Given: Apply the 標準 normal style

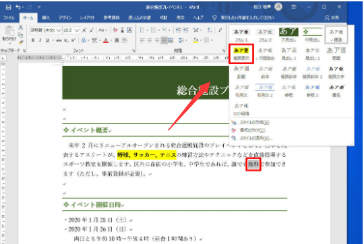Looking at the screenshot, I should [336, 35].
